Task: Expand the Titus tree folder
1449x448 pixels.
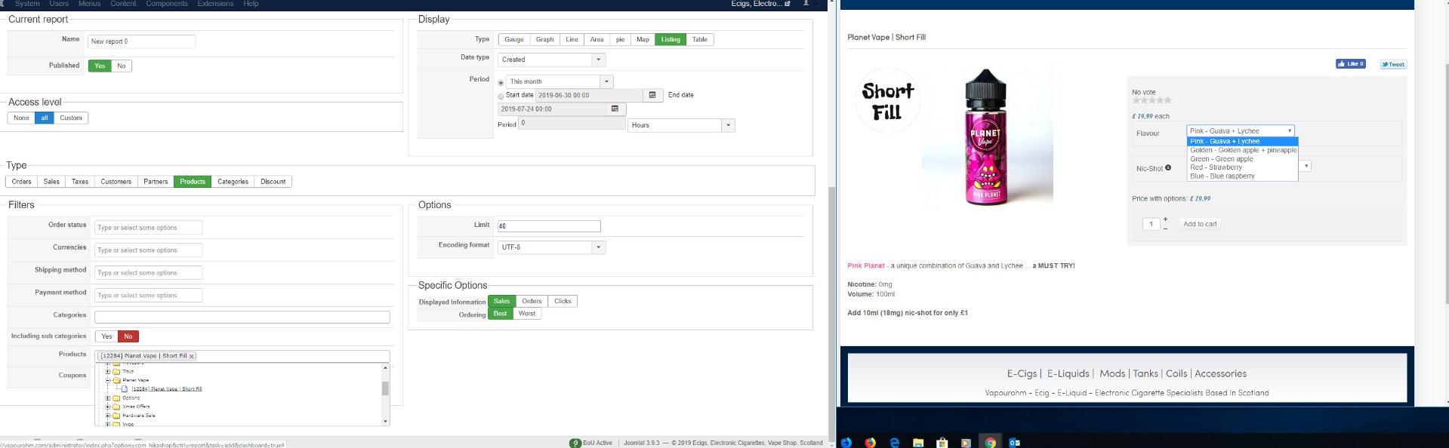Action: [x=108, y=372]
